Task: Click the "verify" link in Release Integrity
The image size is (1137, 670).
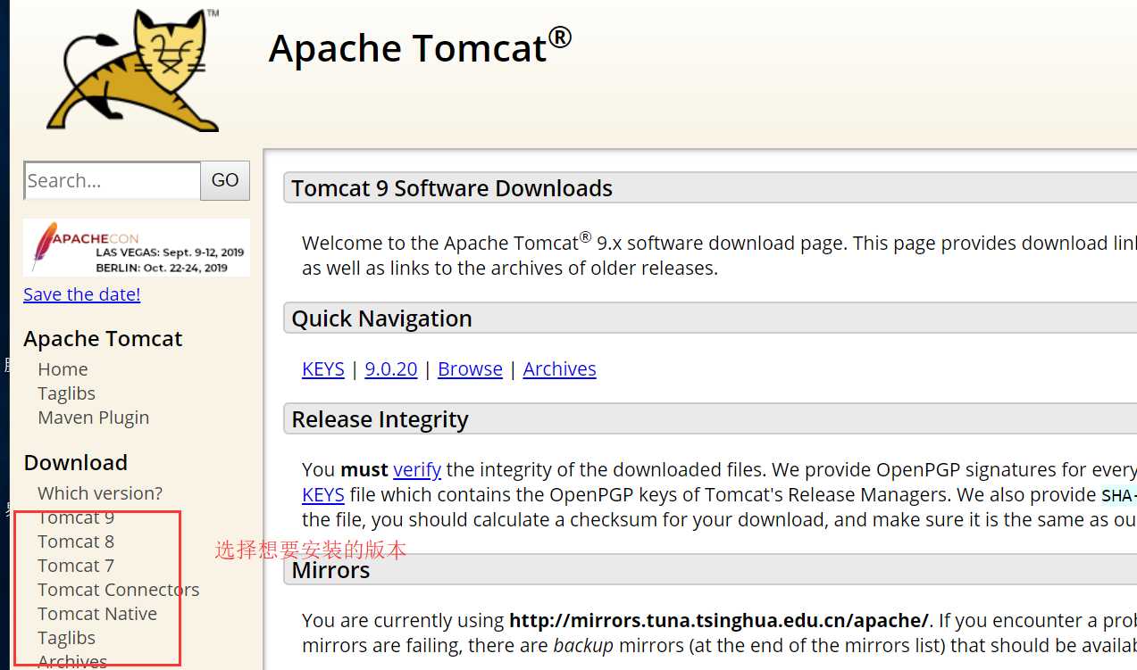Action: pyautogui.click(x=417, y=469)
